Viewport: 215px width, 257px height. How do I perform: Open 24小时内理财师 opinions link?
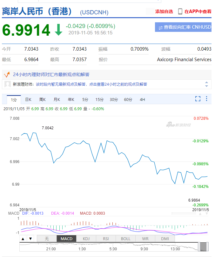[x=51, y=75]
